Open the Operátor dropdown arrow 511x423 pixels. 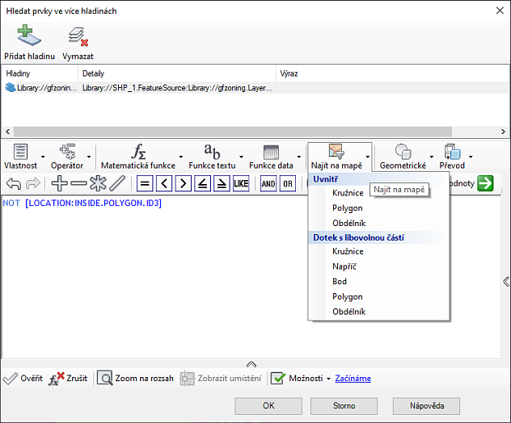(x=89, y=157)
